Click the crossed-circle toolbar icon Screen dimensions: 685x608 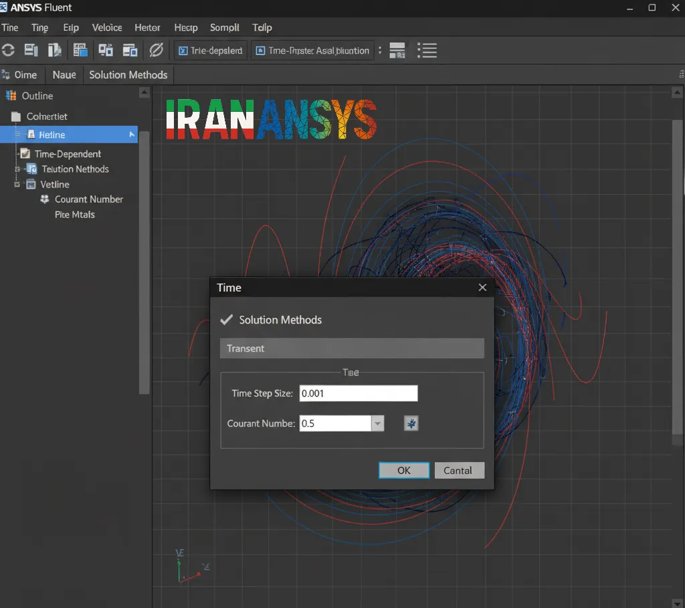coord(156,50)
